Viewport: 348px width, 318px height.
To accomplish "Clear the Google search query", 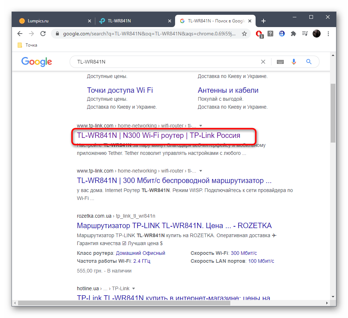I will point(263,62).
